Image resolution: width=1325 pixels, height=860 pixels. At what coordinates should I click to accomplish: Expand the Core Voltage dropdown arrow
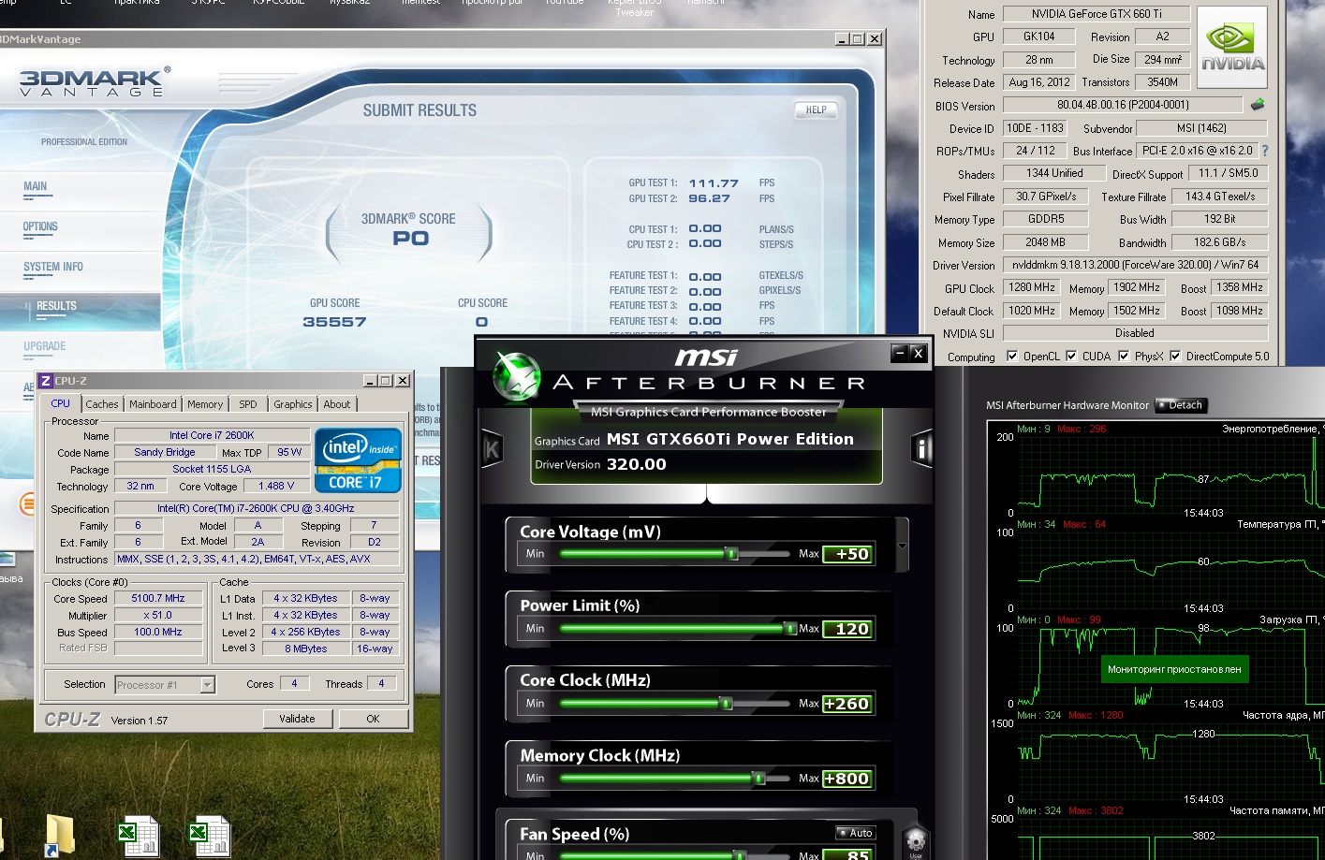pyautogui.click(x=902, y=546)
